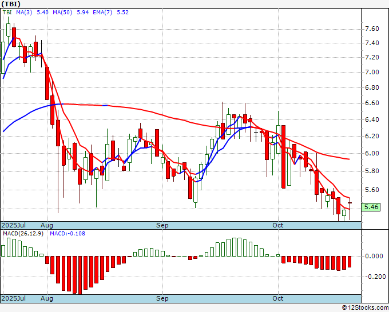
Task: Click the 7.60 price axis label
Action: click(372, 29)
